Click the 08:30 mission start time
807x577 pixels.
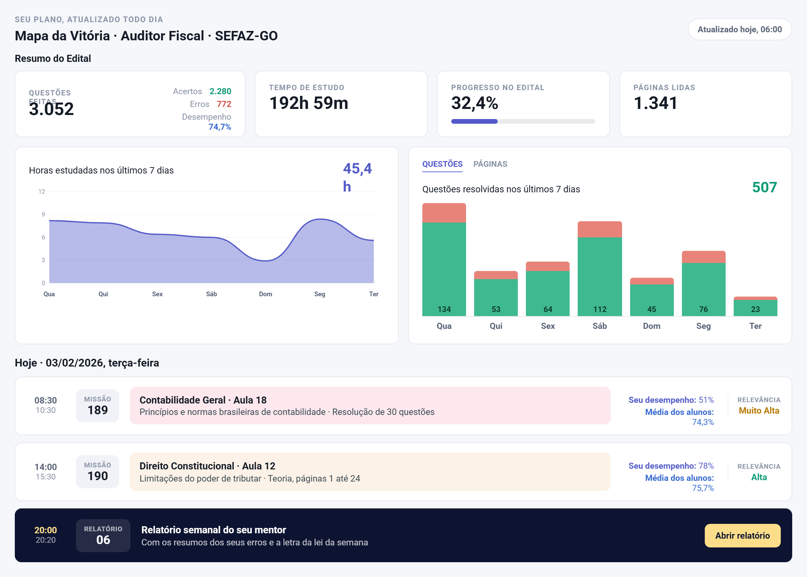(x=45, y=400)
